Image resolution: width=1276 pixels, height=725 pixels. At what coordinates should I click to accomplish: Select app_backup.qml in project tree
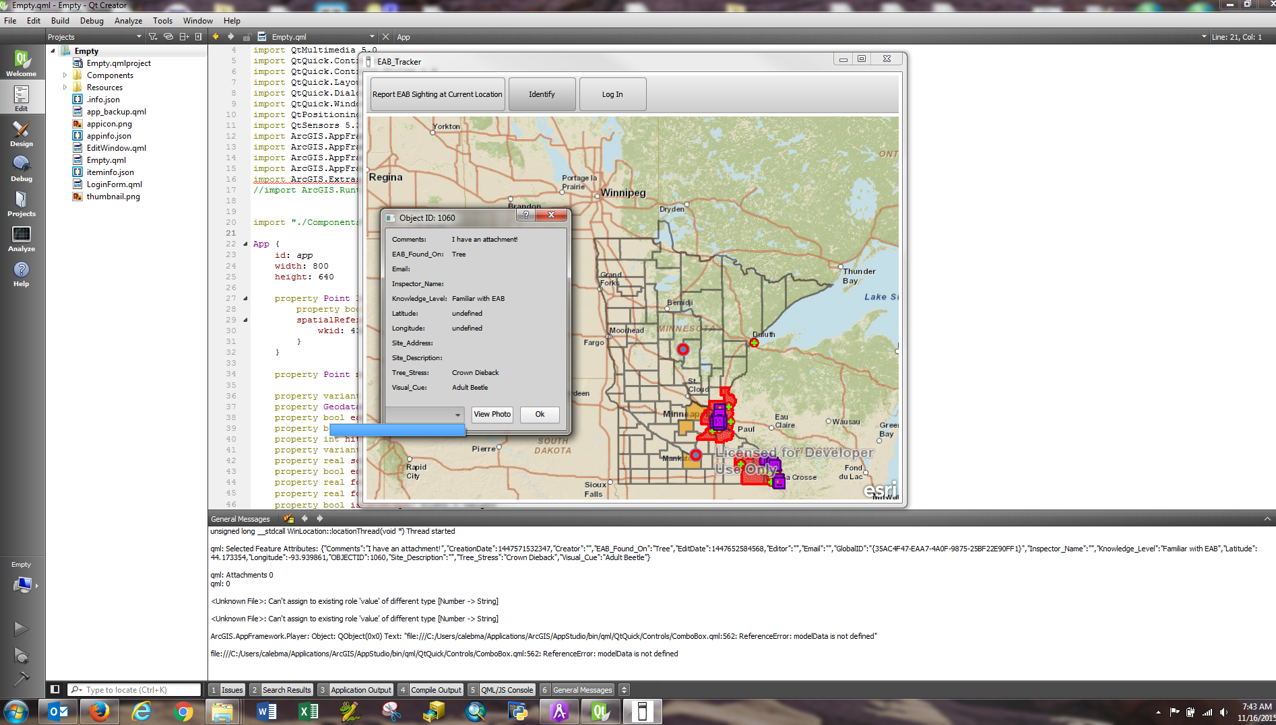(117, 112)
